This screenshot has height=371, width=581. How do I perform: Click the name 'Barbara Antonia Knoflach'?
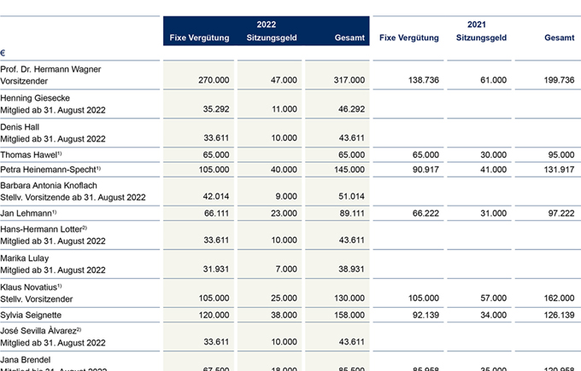pyautogui.click(x=49, y=186)
